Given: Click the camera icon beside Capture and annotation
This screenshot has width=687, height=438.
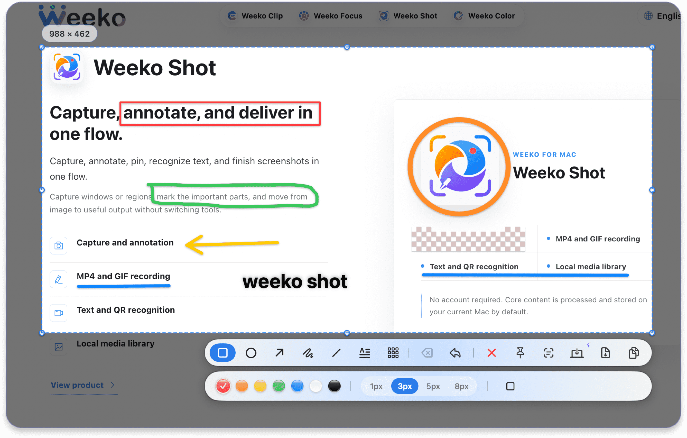Looking at the screenshot, I should click(59, 245).
